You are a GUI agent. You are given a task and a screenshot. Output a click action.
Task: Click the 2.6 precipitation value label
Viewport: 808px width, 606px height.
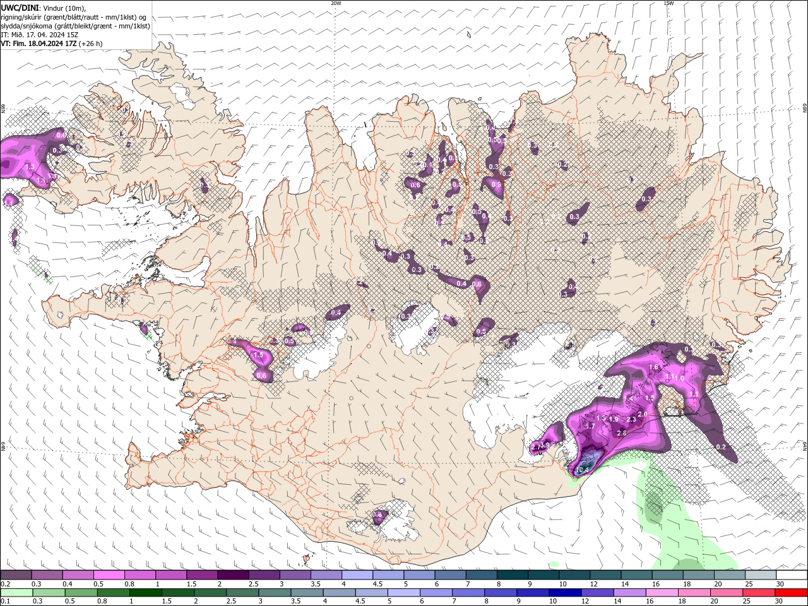pos(621,433)
